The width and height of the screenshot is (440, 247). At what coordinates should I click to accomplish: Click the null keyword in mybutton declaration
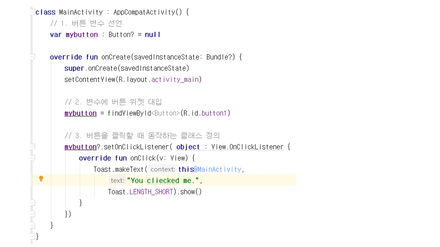pyautogui.click(x=153, y=35)
